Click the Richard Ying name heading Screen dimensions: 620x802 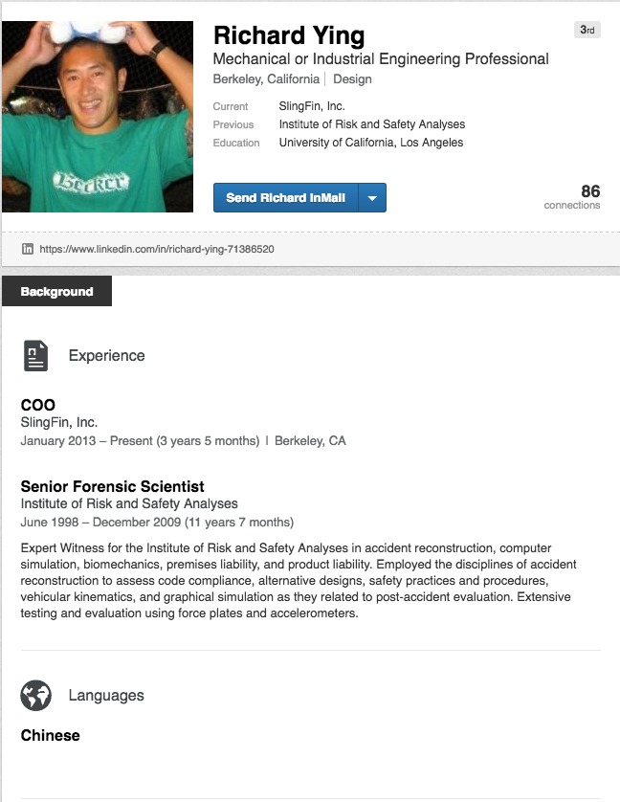click(289, 36)
